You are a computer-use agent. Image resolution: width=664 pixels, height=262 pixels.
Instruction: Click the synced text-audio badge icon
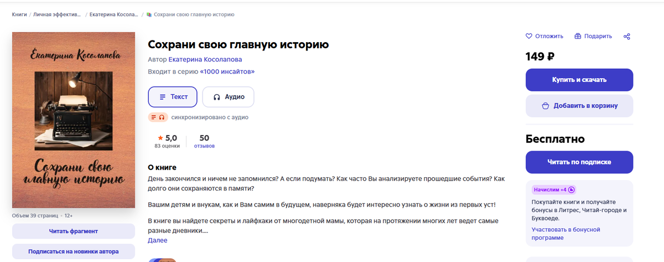point(158,117)
